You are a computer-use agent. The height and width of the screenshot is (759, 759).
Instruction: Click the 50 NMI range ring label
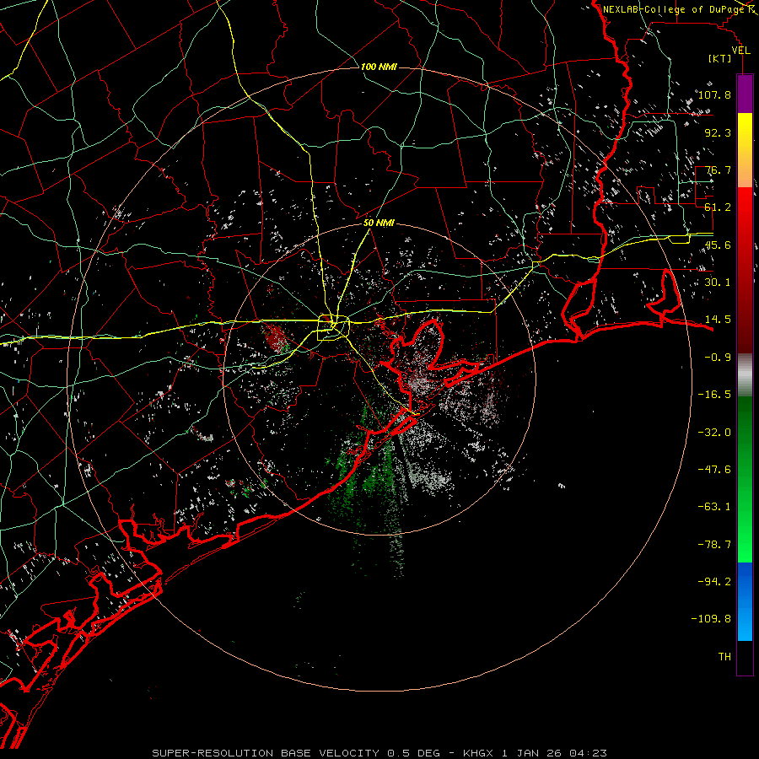(x=379, y=223)
